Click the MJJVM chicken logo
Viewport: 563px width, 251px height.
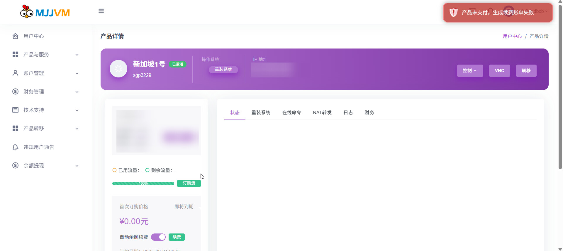27,12
